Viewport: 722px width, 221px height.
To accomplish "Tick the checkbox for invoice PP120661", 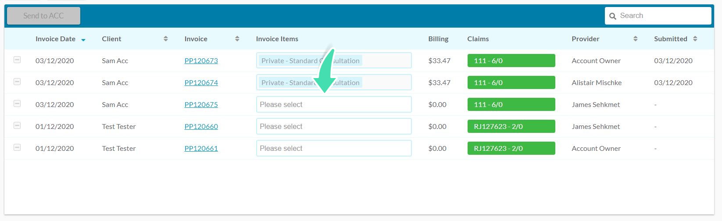I will [17, 147].
